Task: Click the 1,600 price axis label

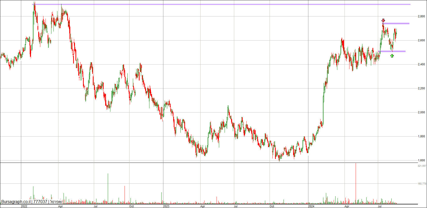Action: tap(421, 161)
